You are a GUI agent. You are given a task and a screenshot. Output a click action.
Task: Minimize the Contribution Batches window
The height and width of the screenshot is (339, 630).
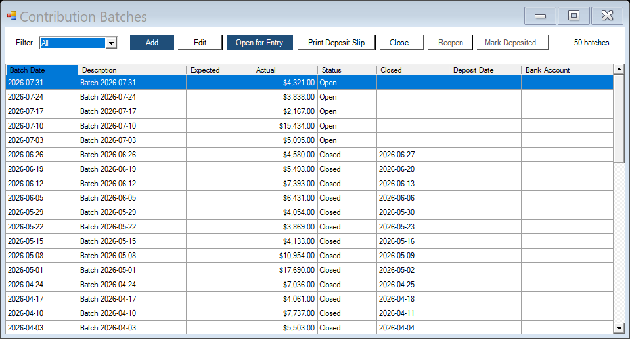coord(541,16)
